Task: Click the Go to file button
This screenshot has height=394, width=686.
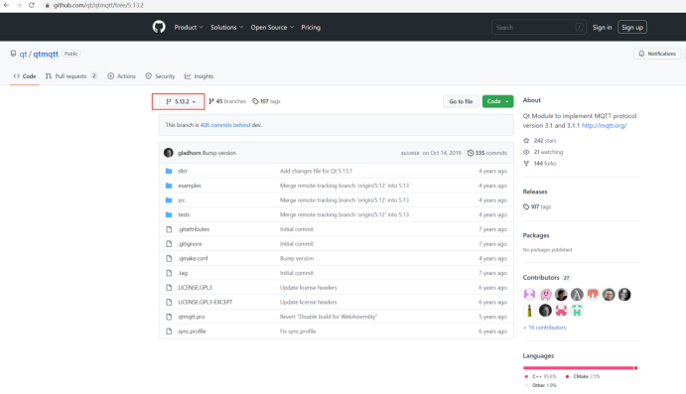Action: point(461,101)
